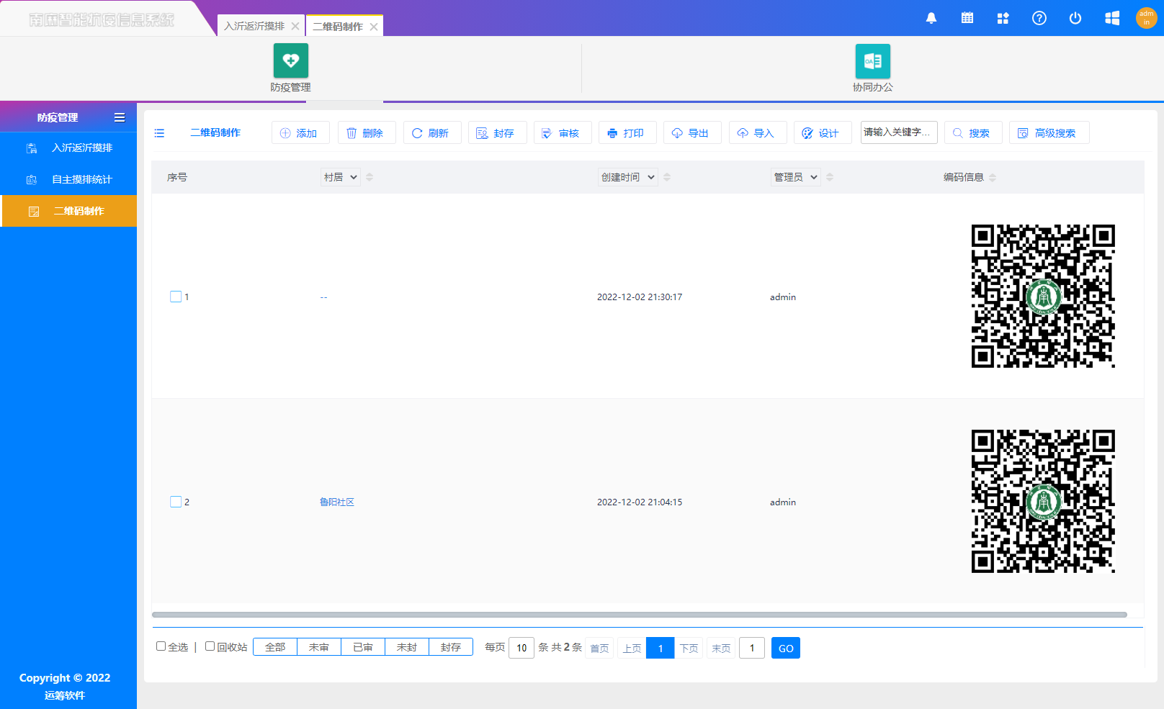Click the per-page count input showing 10

click(521, 648)
